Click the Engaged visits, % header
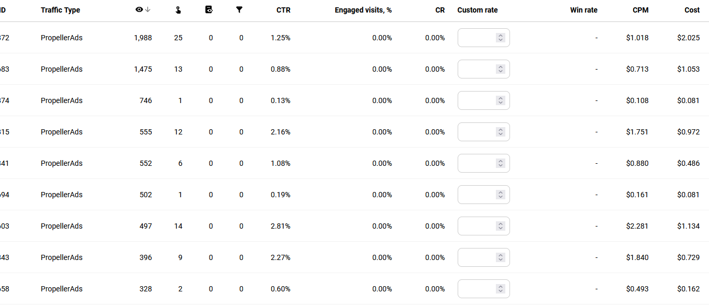709x305 pixels. (x=363, y=10)
